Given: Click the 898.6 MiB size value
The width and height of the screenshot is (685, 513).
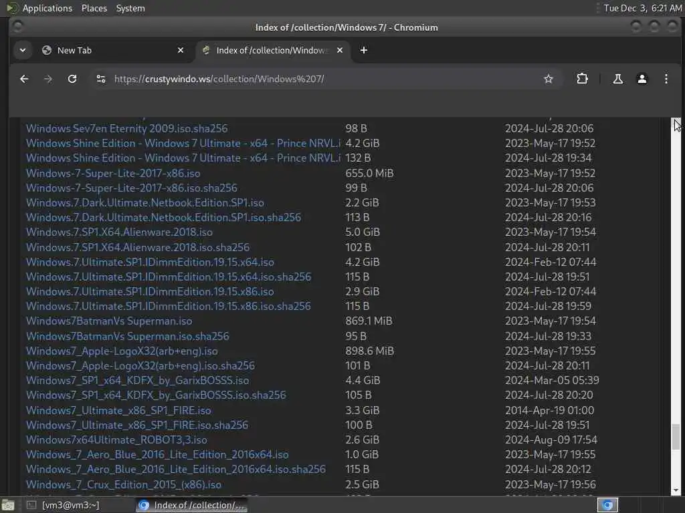Looking at the screenshot, I should click(x=369, y=351).
